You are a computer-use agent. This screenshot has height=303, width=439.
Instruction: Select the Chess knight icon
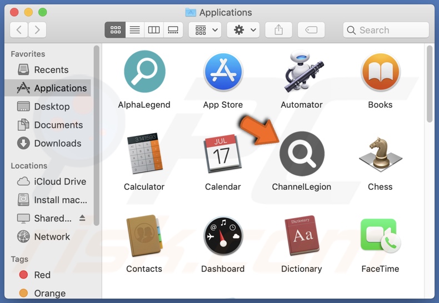[381, 155]
